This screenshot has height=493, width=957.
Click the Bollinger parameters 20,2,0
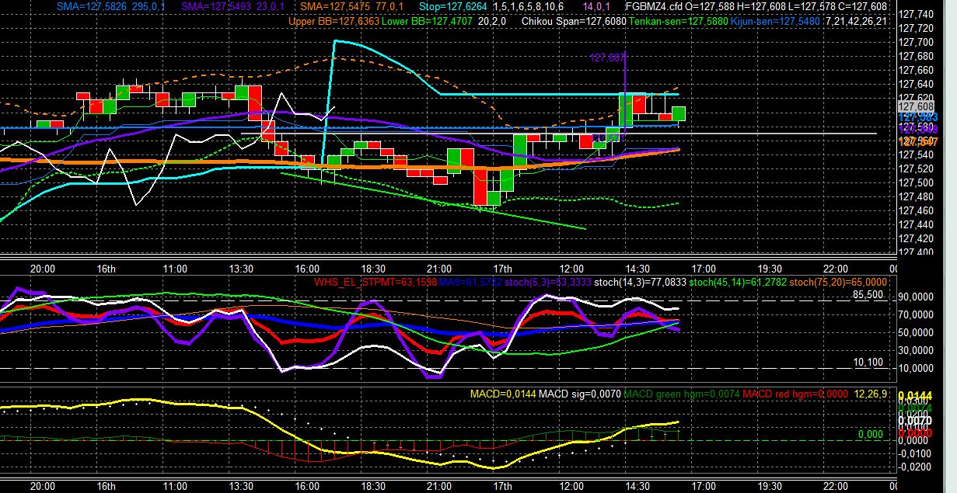492,21
